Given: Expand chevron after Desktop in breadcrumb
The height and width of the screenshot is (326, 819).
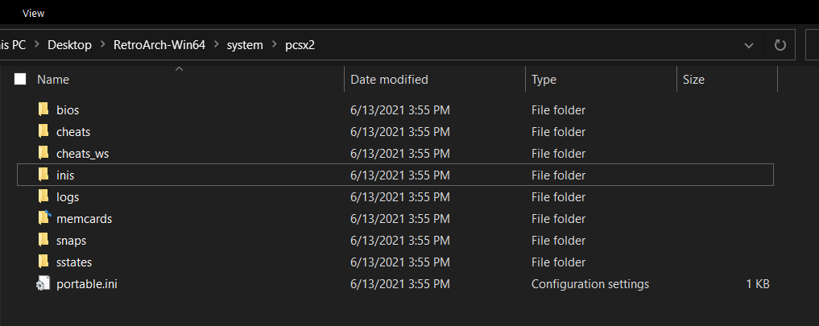Looking at the screenshot, I should pos(103,45).
